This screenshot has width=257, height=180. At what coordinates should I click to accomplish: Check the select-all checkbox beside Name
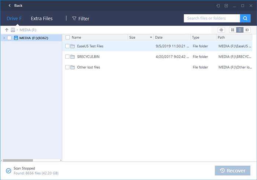click(68, 37)
